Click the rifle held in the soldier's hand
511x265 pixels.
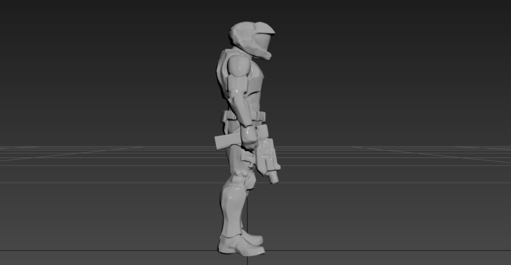[267, 155]
